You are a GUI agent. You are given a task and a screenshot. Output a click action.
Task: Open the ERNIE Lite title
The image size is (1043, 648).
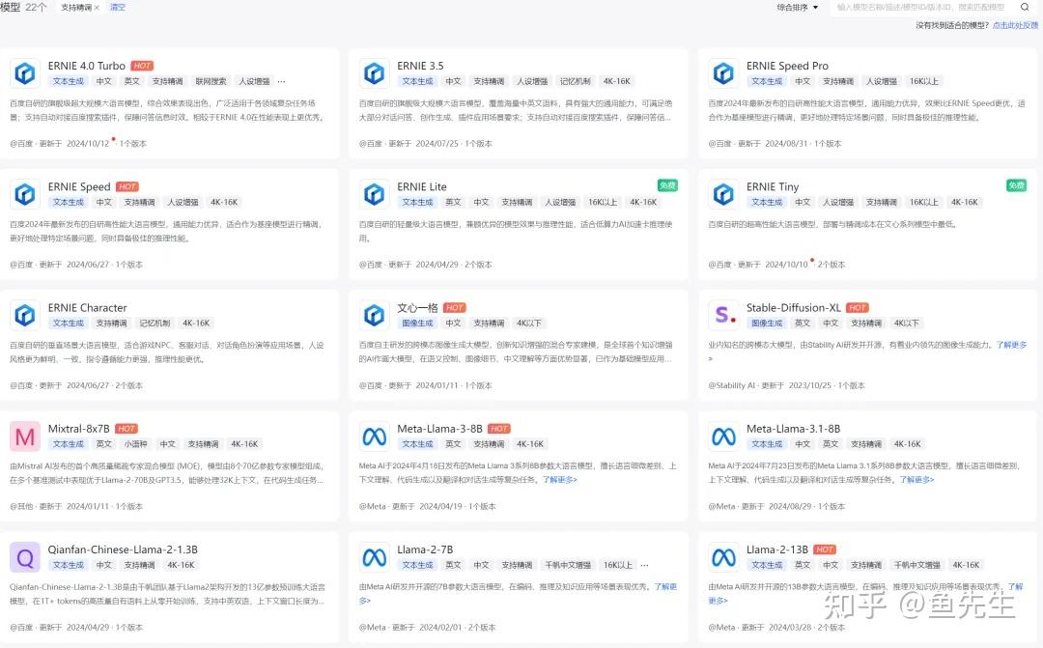(422, 187)
